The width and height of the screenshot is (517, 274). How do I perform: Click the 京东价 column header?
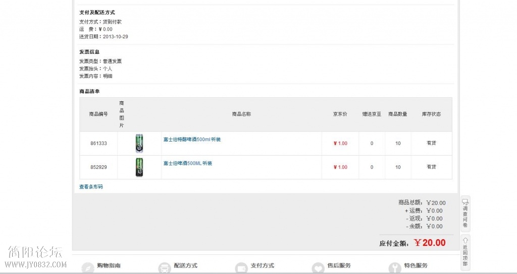click(340, 114)
